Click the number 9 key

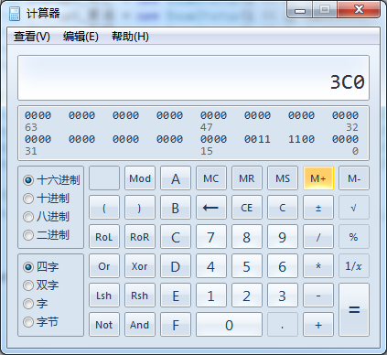pyautogui.click(x=283, y=237)
